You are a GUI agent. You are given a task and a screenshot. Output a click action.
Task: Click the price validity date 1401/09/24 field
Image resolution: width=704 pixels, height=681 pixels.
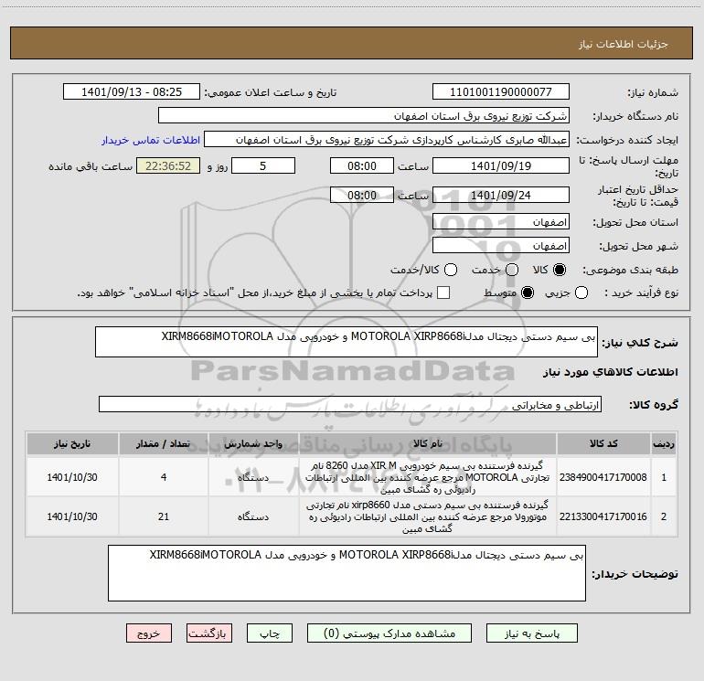[x=501, y=195]
